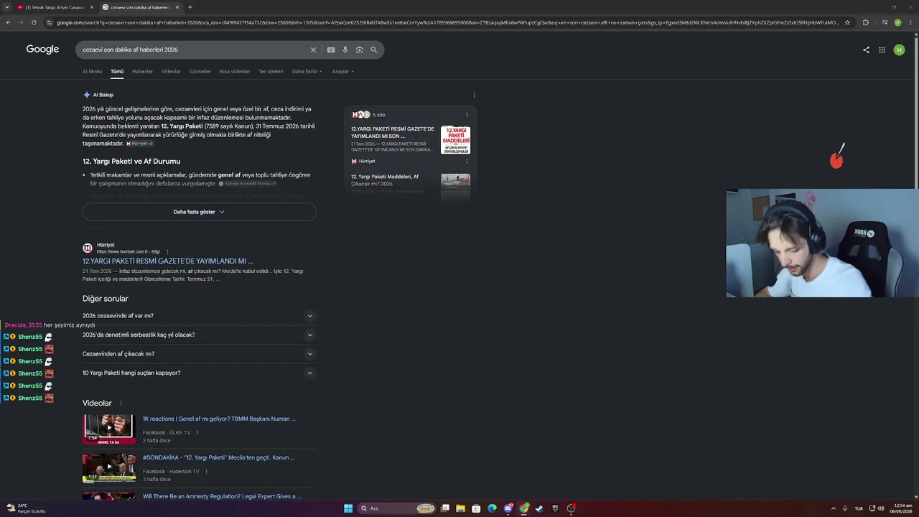Open 'Will There Be an Amnesty Regulation?' video
Image resolution: width=919 pixels, height=517 pixels.
tap(222, 496)
